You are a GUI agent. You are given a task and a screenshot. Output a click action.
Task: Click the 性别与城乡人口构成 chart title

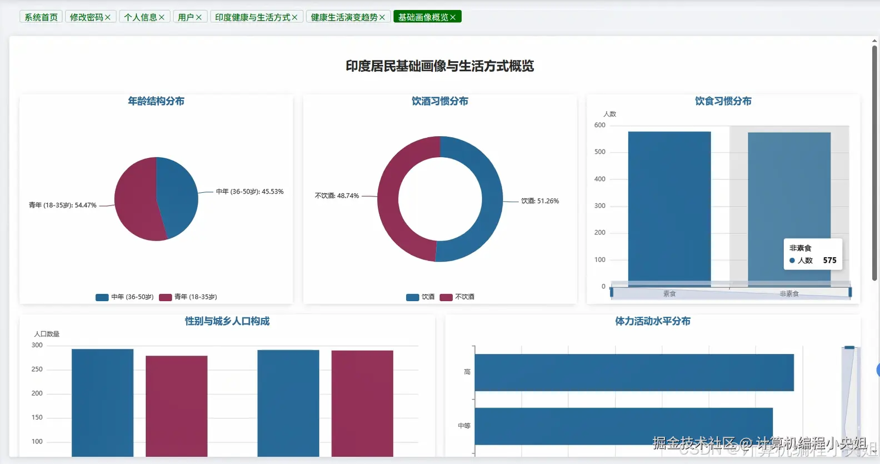coord(227,321)
